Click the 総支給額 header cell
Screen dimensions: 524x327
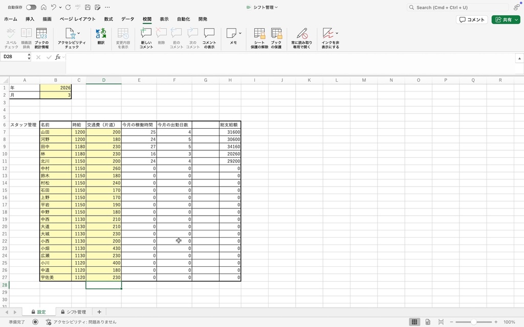230,125
